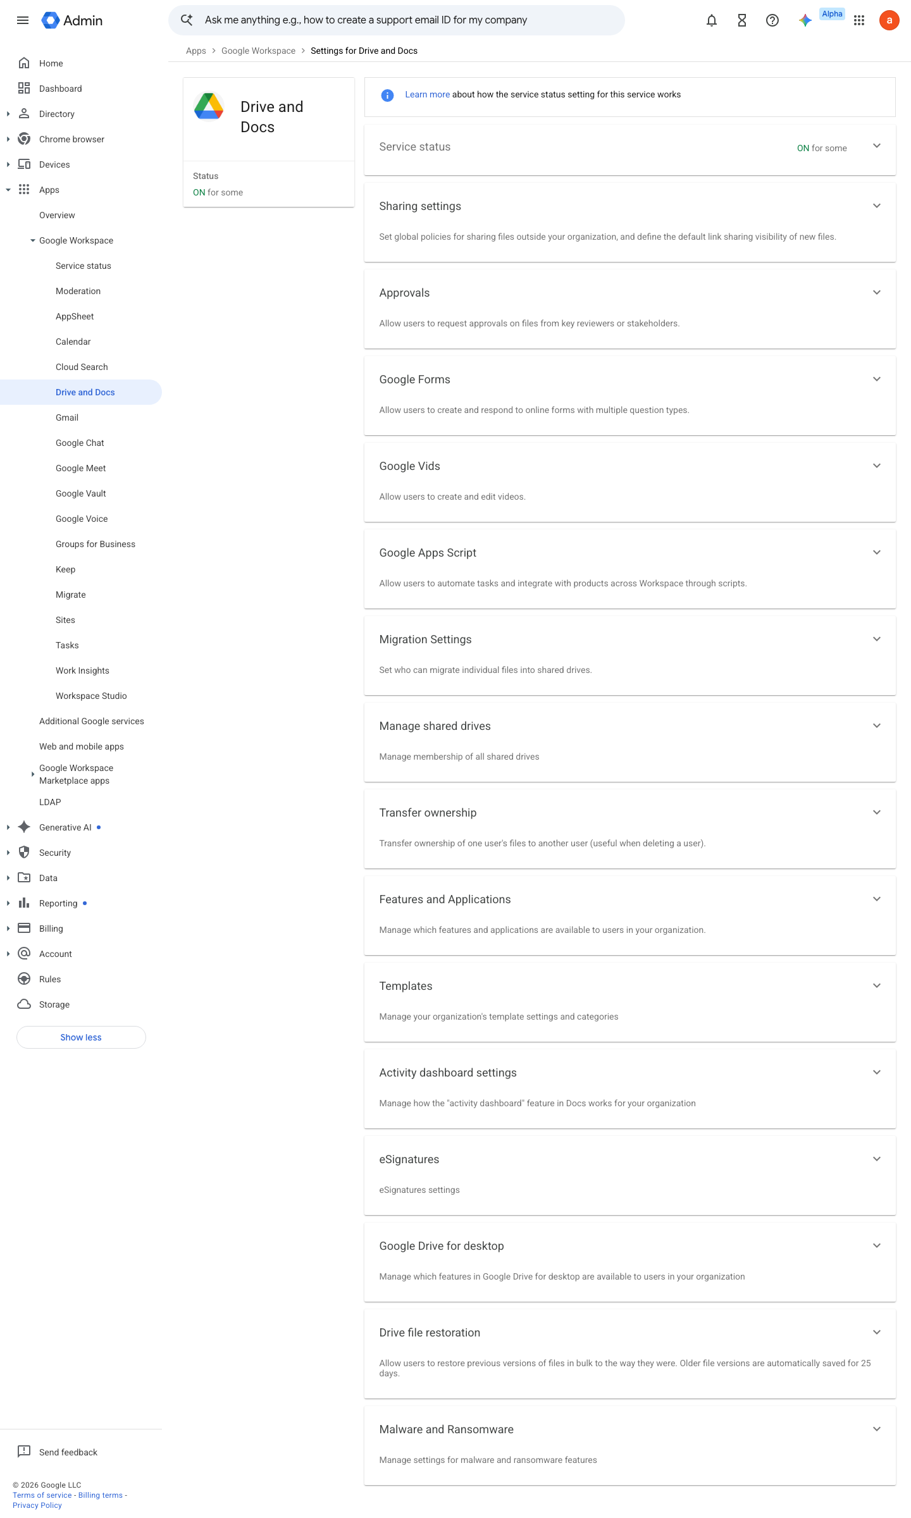
Task: Open the main hamburger menu
Action: [x=23, y=20]
